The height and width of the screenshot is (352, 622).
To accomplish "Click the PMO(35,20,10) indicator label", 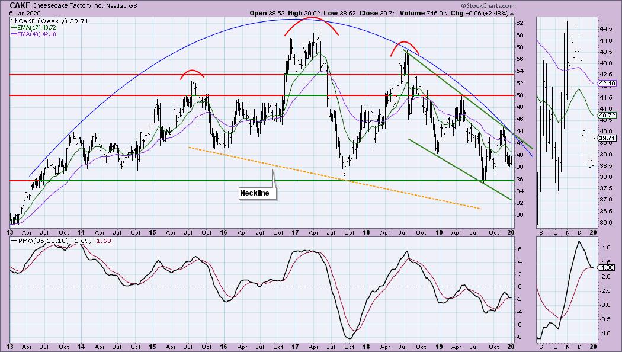I will pyautogui.click(x=43, y=241).
